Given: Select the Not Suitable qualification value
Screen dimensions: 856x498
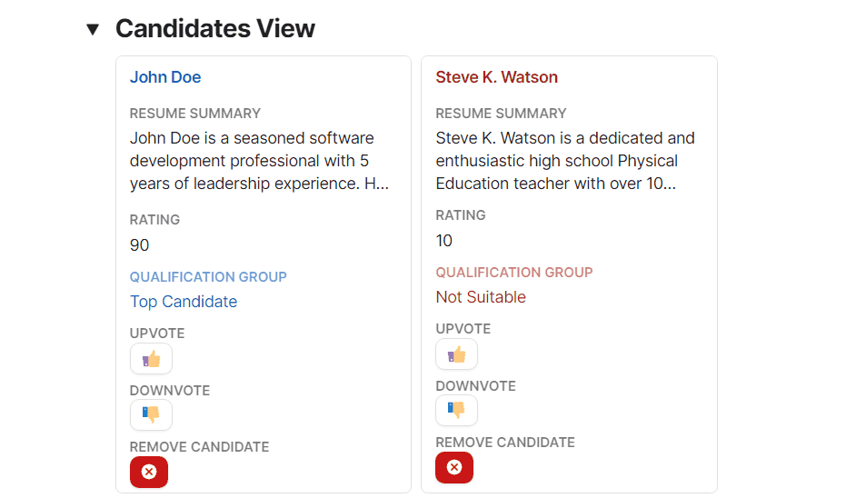Looking at the screenshot, I should click(x=481, y=297).
